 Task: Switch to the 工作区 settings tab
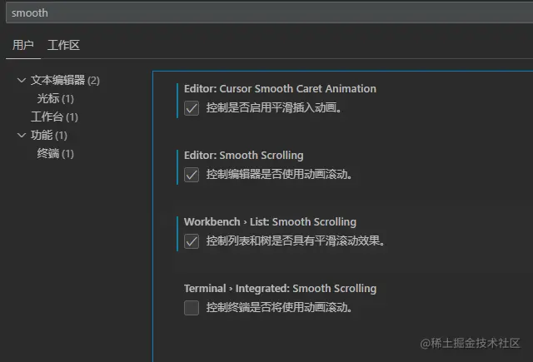63,45
